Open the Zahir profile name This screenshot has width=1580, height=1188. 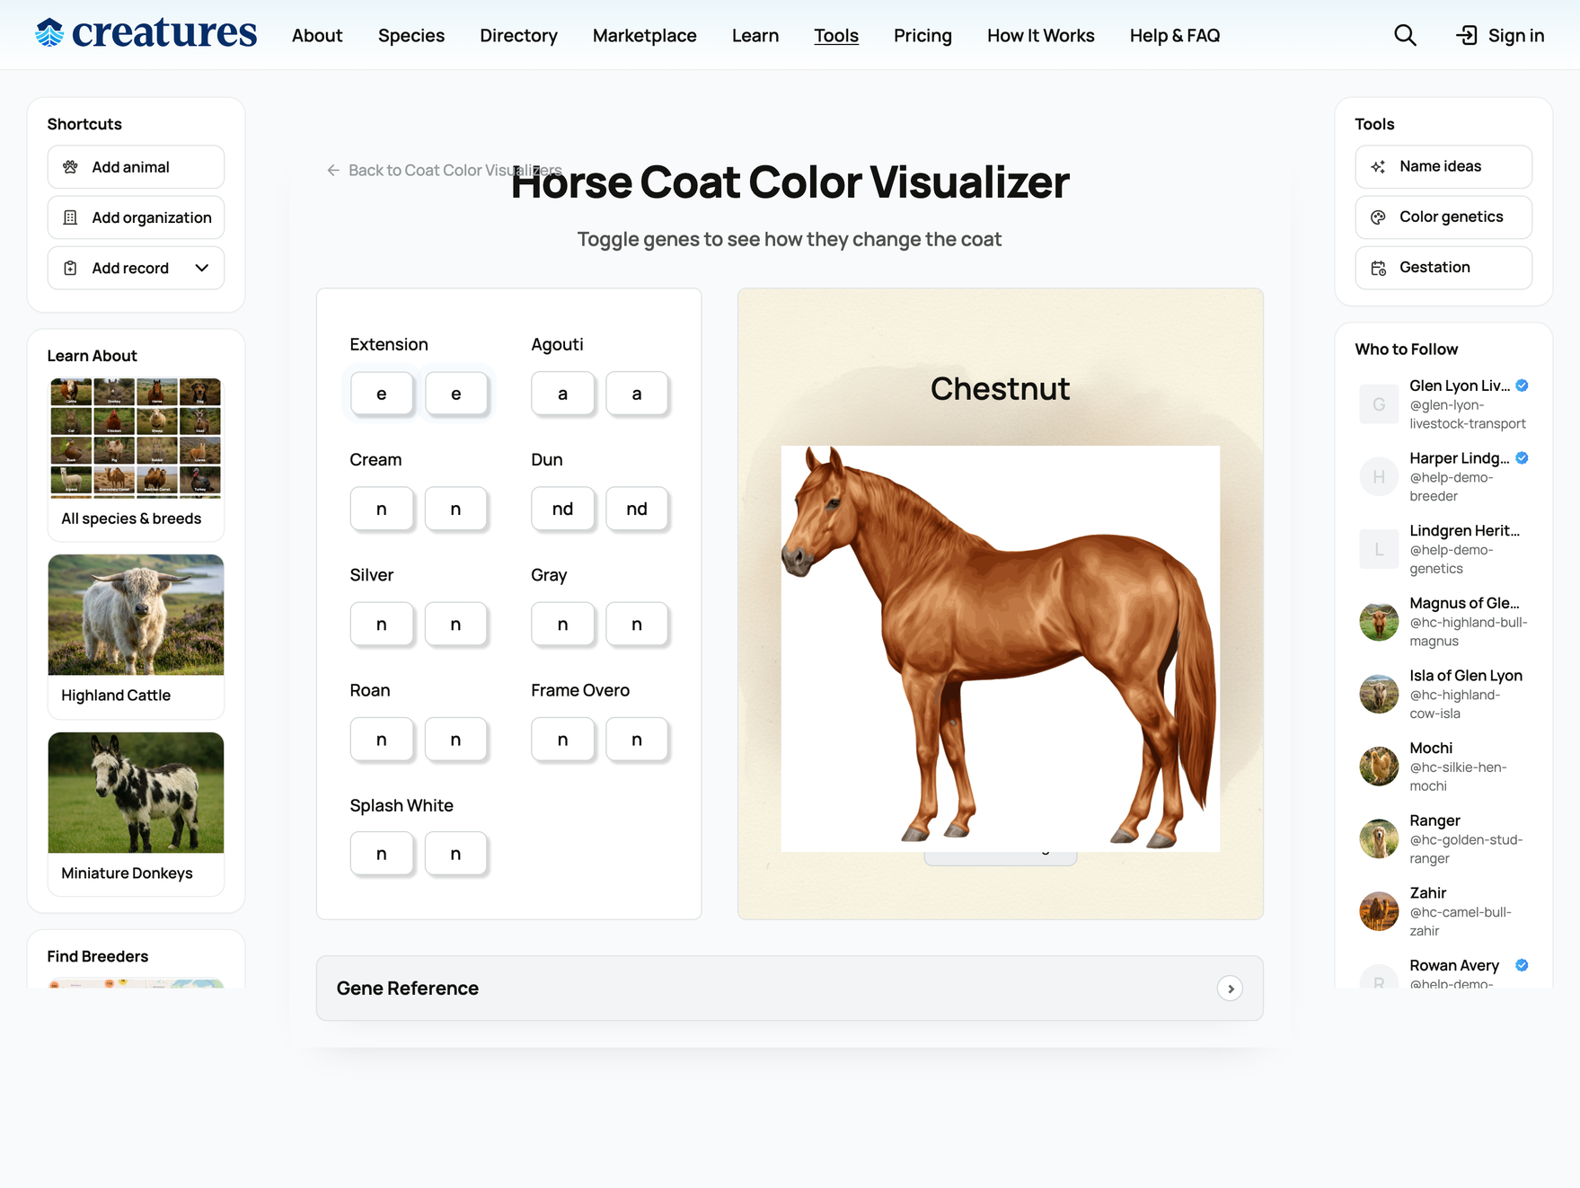[x=1428, y=892]
